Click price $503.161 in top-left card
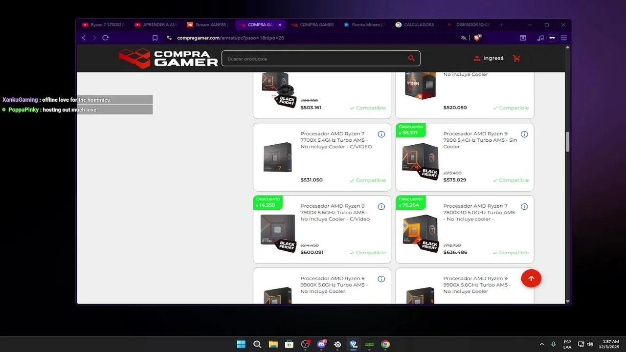This screenshot has height=352, width=626. pos(311,108)
